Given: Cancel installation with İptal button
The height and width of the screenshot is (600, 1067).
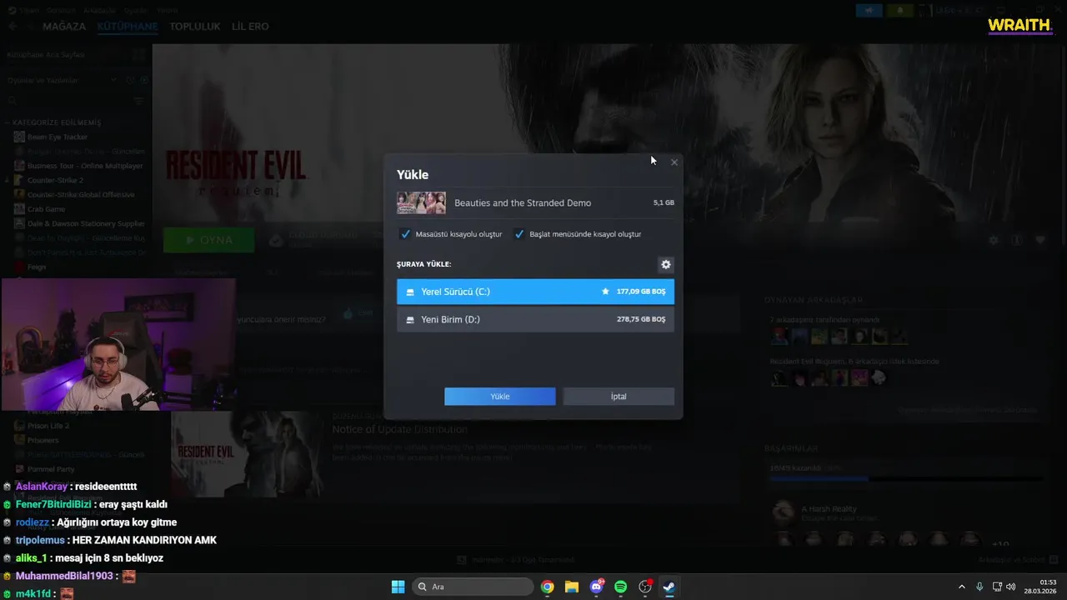Looking at the screenshot, I should point(619,397).
